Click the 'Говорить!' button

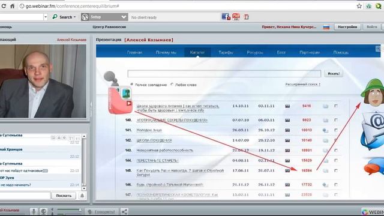click(101, 212)
